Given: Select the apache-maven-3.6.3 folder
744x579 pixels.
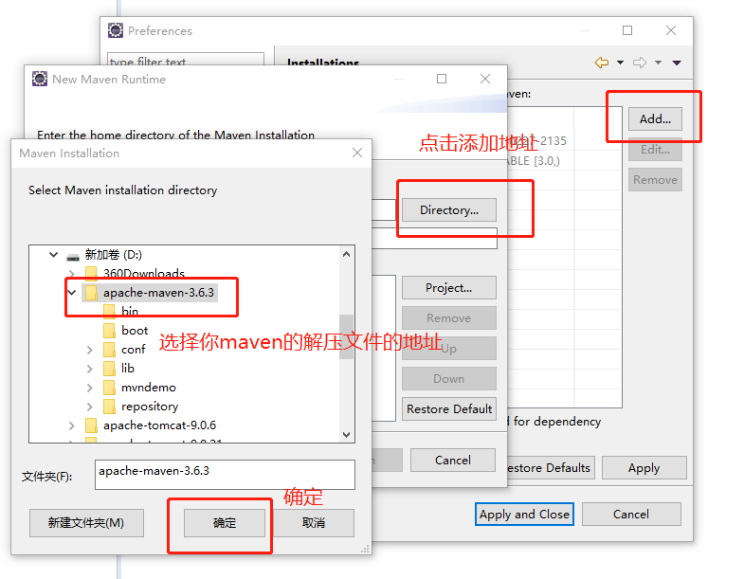Looking at the screenshot, I should tap(158, 293).
